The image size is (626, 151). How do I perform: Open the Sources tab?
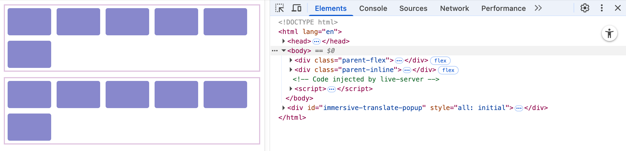click(x=413, y=8)
